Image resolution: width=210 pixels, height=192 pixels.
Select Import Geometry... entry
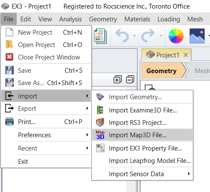click(x=142, y=97)
